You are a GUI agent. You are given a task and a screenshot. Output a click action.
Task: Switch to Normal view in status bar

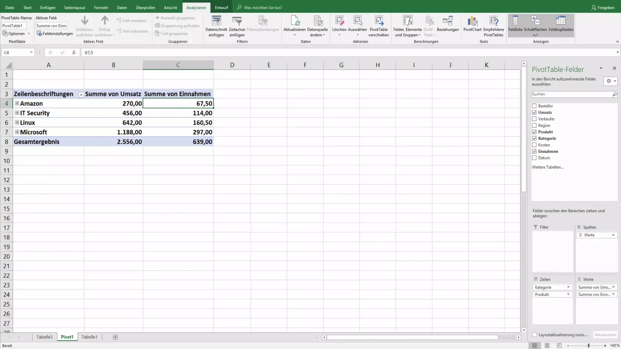tap(535, 345)
